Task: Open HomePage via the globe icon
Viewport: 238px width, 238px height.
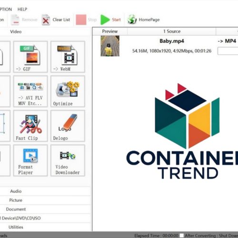Action: click(x=132, y=20)
